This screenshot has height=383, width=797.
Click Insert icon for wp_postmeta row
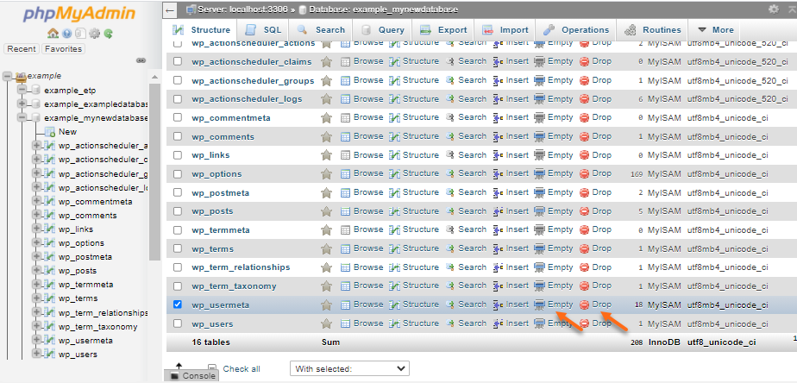tap(499, 192)
